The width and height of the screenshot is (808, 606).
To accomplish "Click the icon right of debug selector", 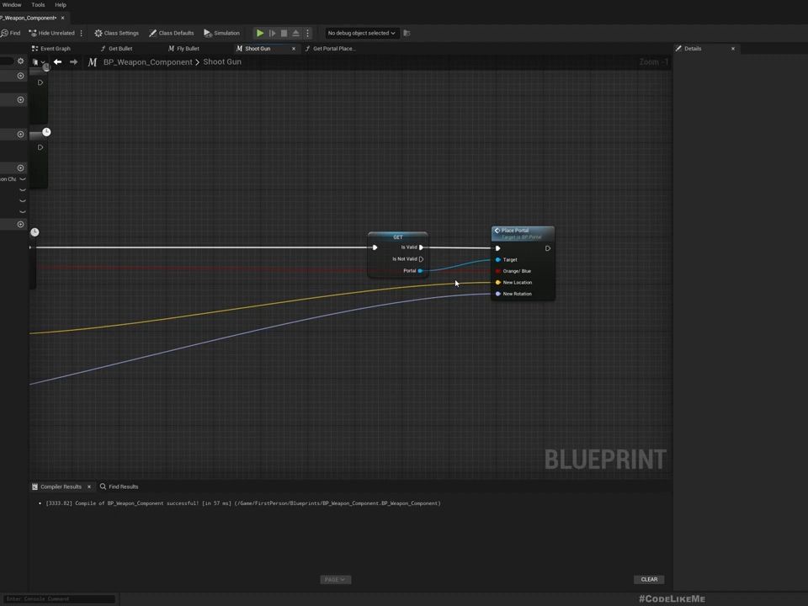I will pyautogui.click(x=407, y=33).
